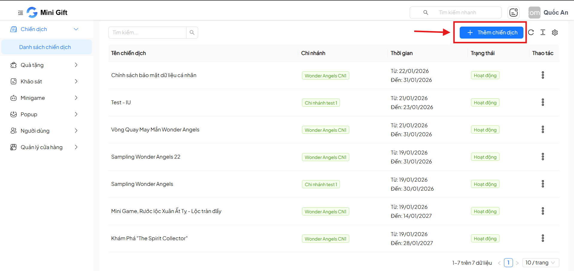Open the Quà tặng menu
This screenshot has width=574, height=271.
46,65
